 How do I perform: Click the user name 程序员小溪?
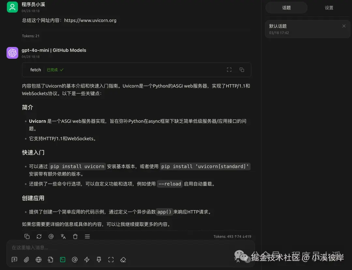[33, 5]
